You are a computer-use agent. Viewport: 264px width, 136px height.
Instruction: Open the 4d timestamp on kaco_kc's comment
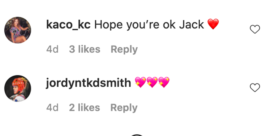[52, 49]
